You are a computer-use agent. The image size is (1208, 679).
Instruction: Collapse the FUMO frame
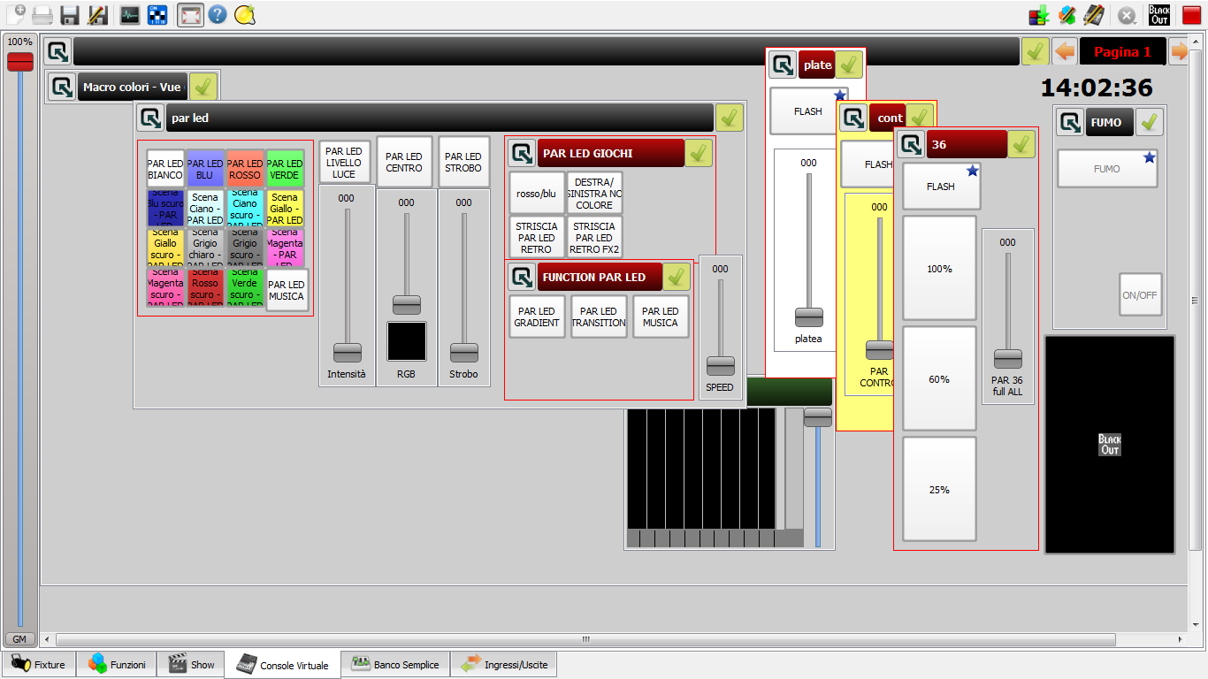point(1071,122)
